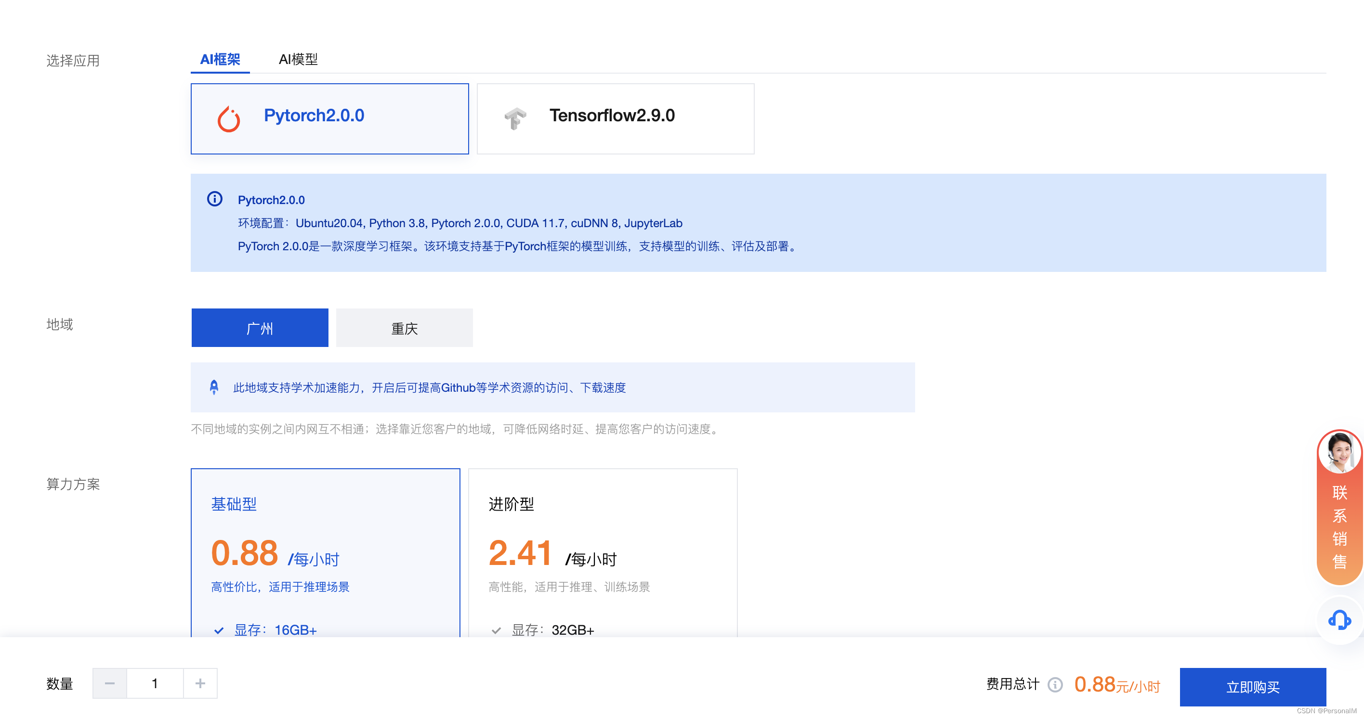Select the Tensorflow2.9.0 framework card
Screen dimensions: 1364x718
point(615,118)
